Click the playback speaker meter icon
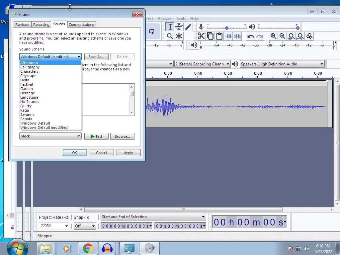Screen dimensions: 340x255 coord(194,45)
